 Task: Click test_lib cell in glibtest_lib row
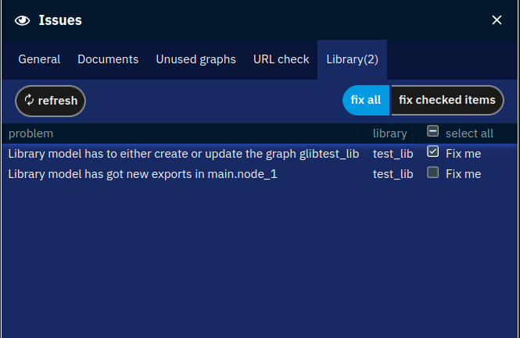click(x=393, y=154)
